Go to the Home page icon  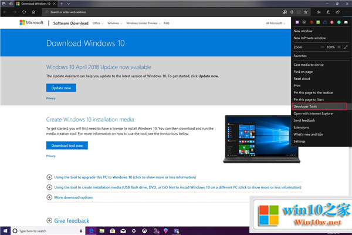click(x=33, y=12)
